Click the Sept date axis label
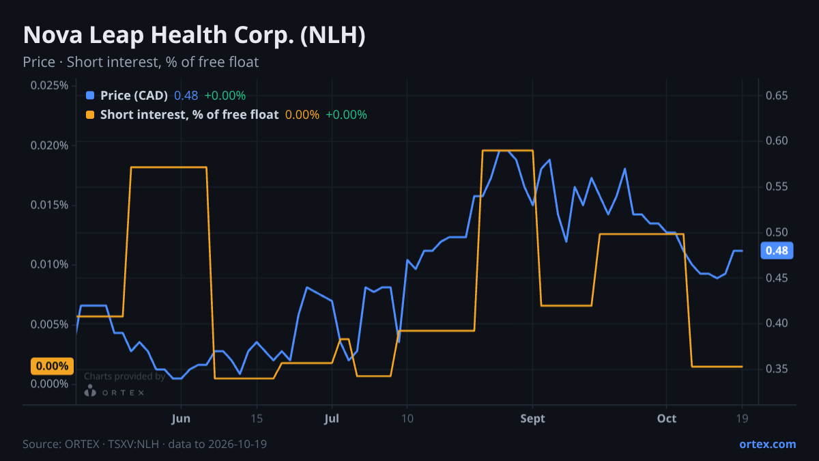Screen dimensions: 819x461 point(533,419)
